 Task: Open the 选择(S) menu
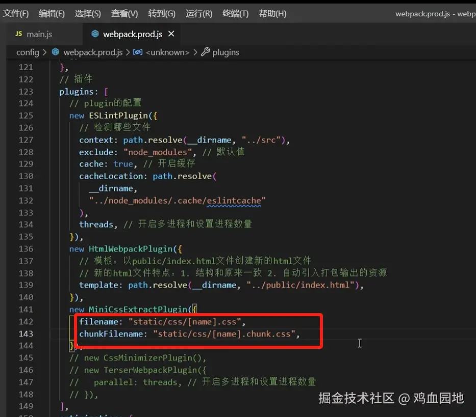(x=88, y=14)
